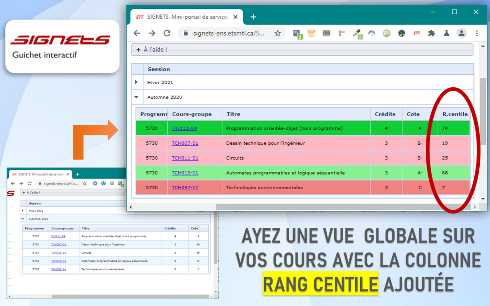Open the Chrome three-dot menu in the large window

(x=477, y=33)
